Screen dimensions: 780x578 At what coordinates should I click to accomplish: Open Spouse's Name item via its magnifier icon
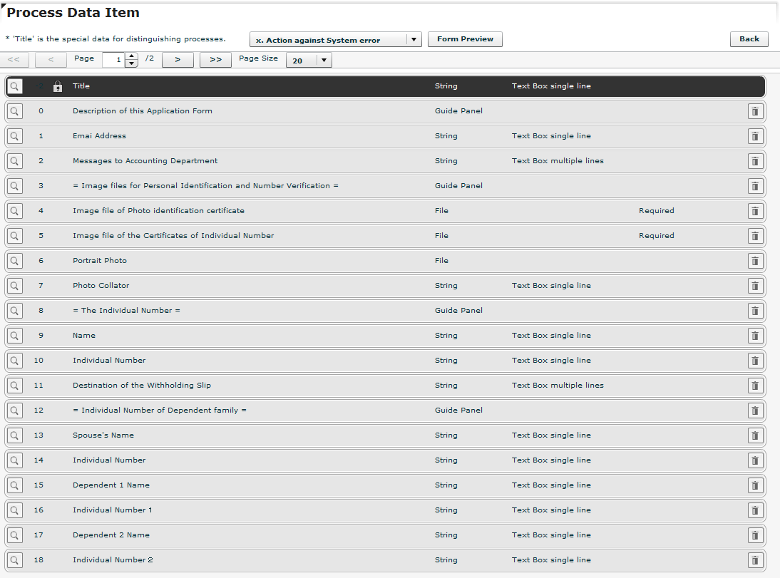tap(14, 435)
